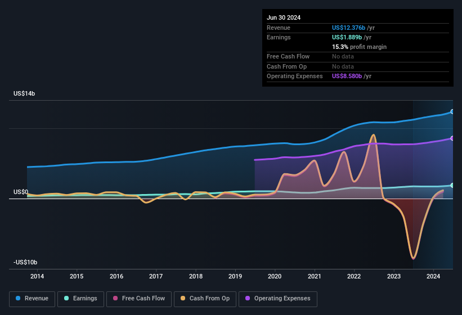This screenshot has width=462, height=315.
Task: Click the Free Cash Flow row label in tooltip
Action: point(288,56)
